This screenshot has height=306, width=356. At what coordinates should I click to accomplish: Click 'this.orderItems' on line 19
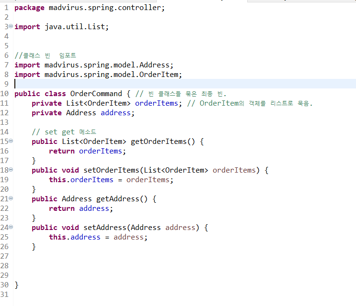click(81, 180)
